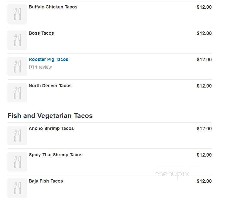Click the Spicy Thai Shrimp Tacos thumbnail icon
The width and height of the screenshot is (230, 201).
tap(17, 162)
